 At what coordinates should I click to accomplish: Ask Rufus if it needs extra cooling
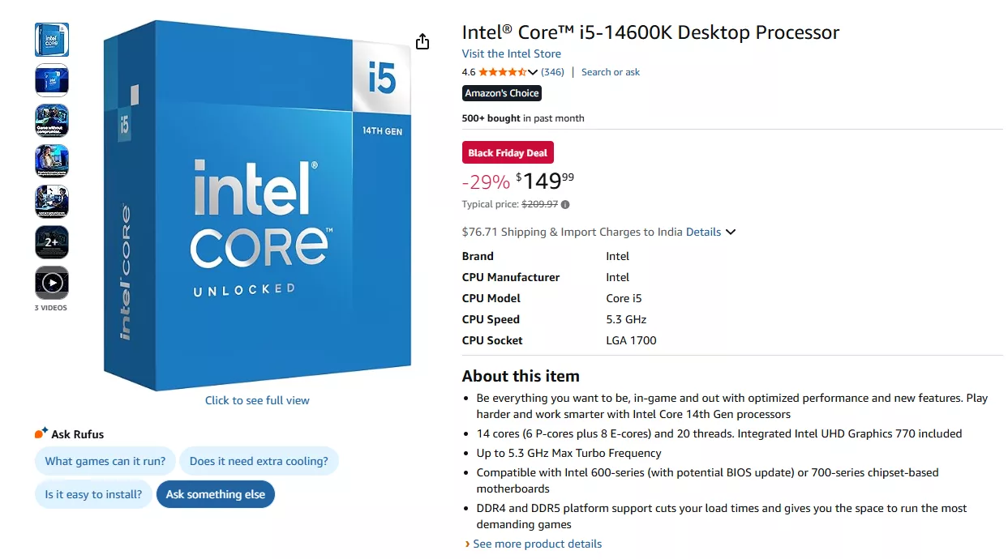259,461
